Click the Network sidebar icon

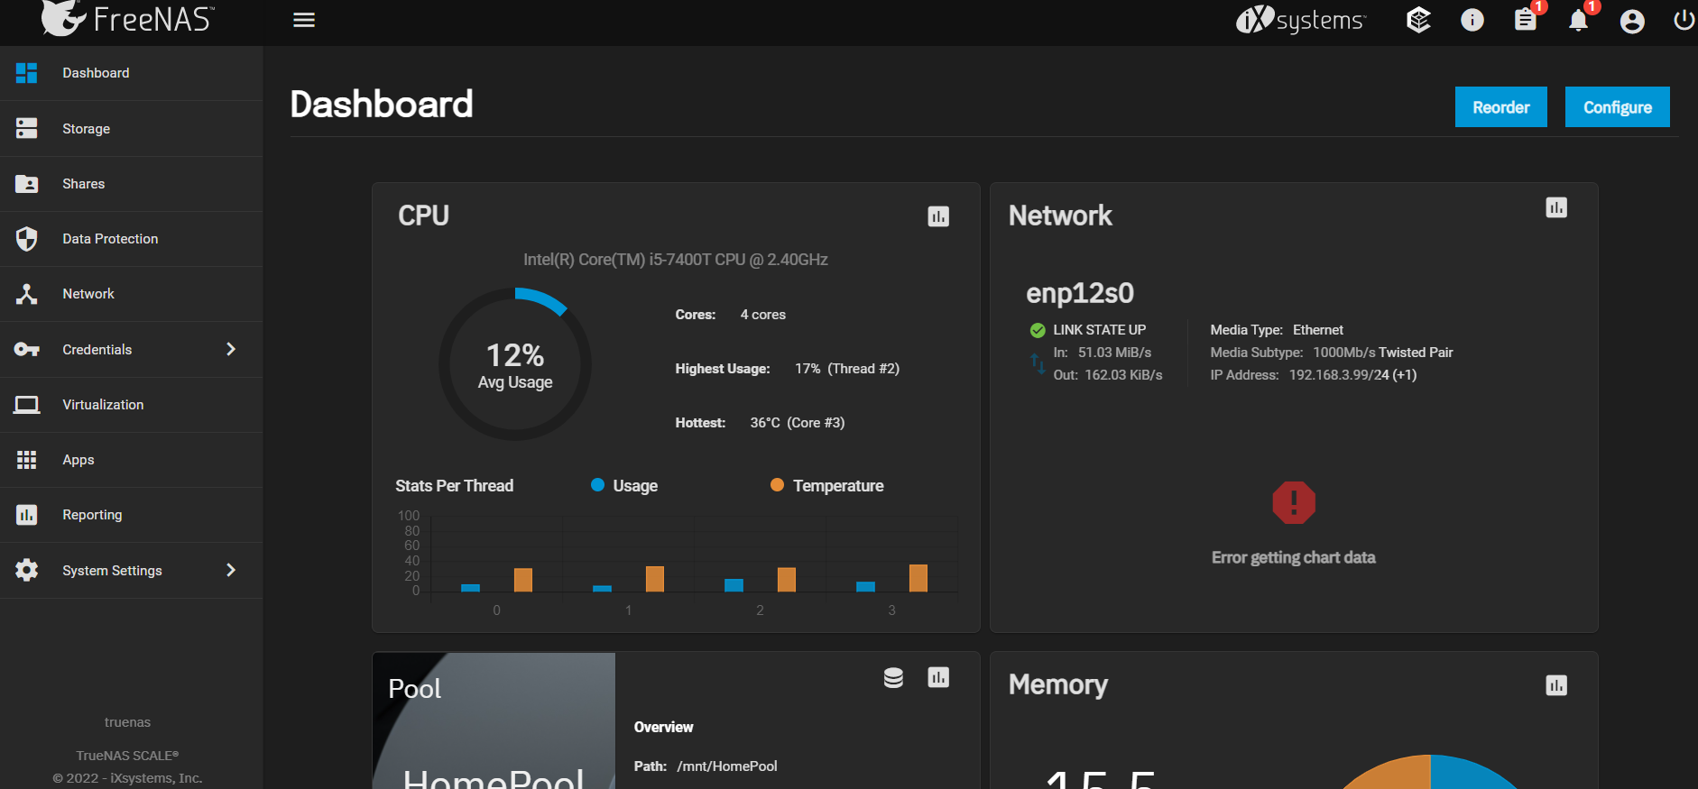27,294
